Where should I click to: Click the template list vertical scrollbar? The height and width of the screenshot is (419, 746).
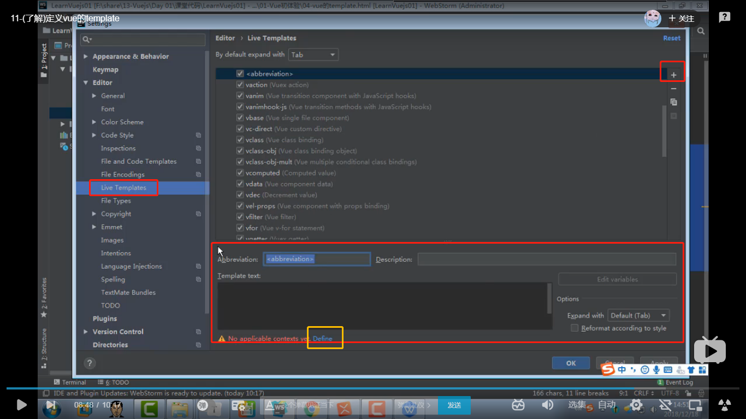664,131
